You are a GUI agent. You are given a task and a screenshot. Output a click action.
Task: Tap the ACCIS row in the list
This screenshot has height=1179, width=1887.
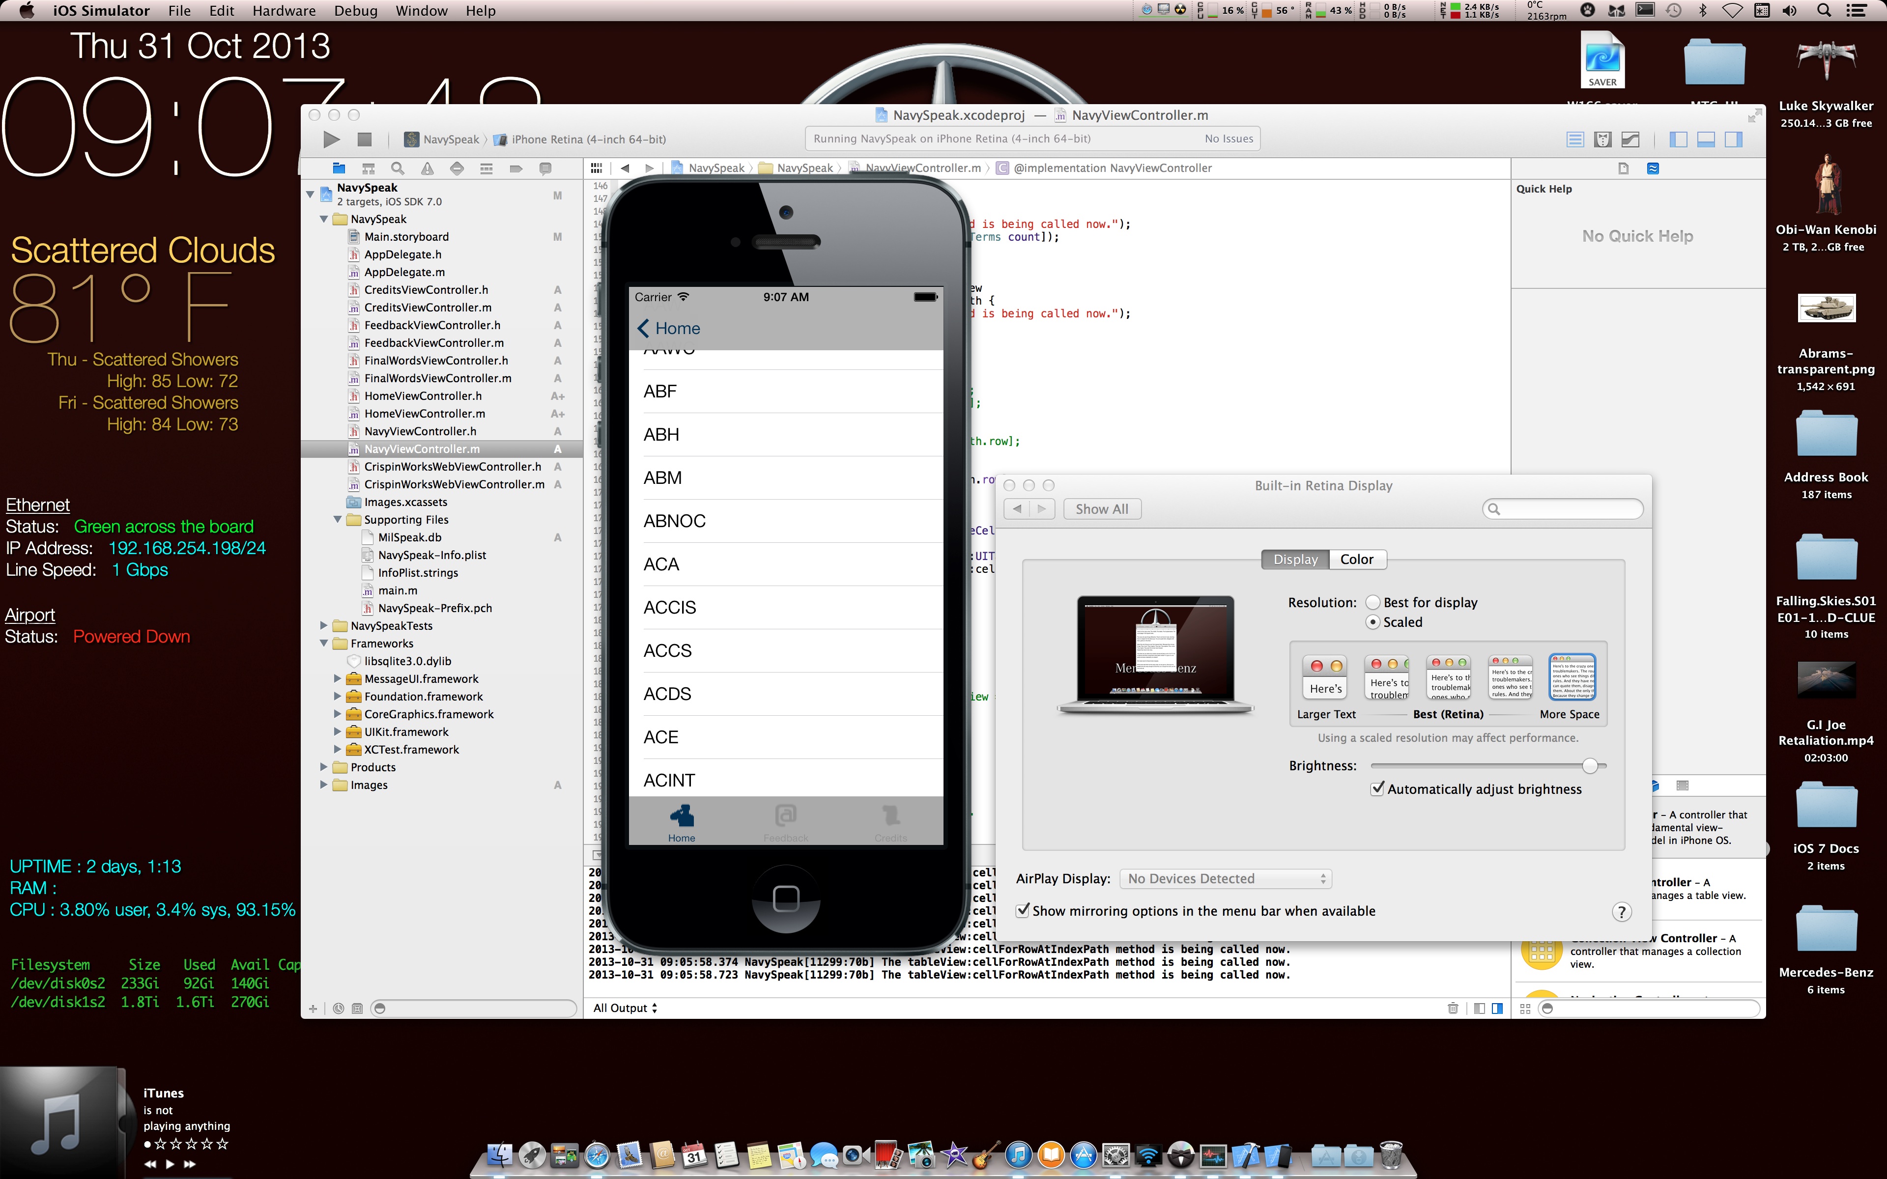[786, 608]
